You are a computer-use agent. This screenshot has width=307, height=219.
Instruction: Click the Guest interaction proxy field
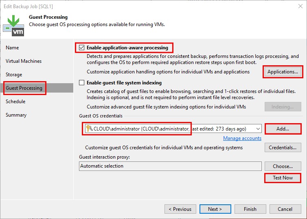(x=170, y=166)
